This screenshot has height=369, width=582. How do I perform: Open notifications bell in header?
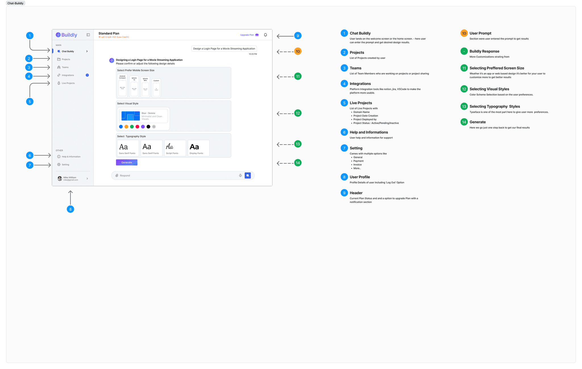[265, 35]
